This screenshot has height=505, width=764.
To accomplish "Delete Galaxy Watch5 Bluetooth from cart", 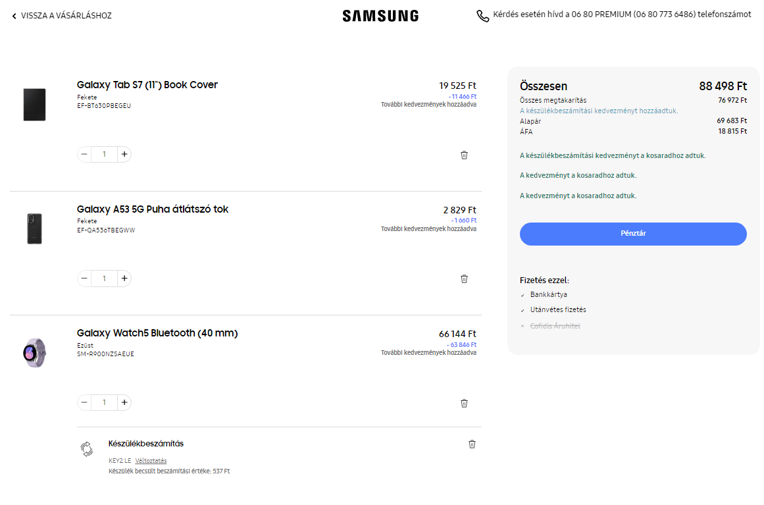I will pos(464,403).
